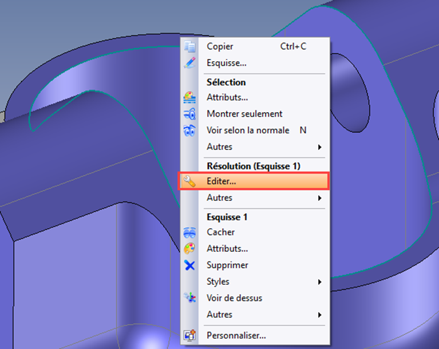
Task: Expand Autres submenu under Sélection
Action: pos(255,147)
